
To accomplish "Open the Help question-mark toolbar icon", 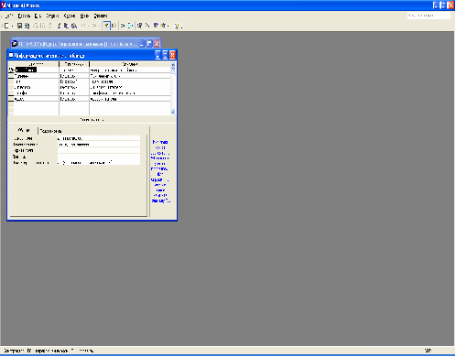I will [177, 26].
